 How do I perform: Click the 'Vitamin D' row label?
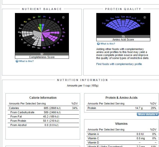(93, 142)
